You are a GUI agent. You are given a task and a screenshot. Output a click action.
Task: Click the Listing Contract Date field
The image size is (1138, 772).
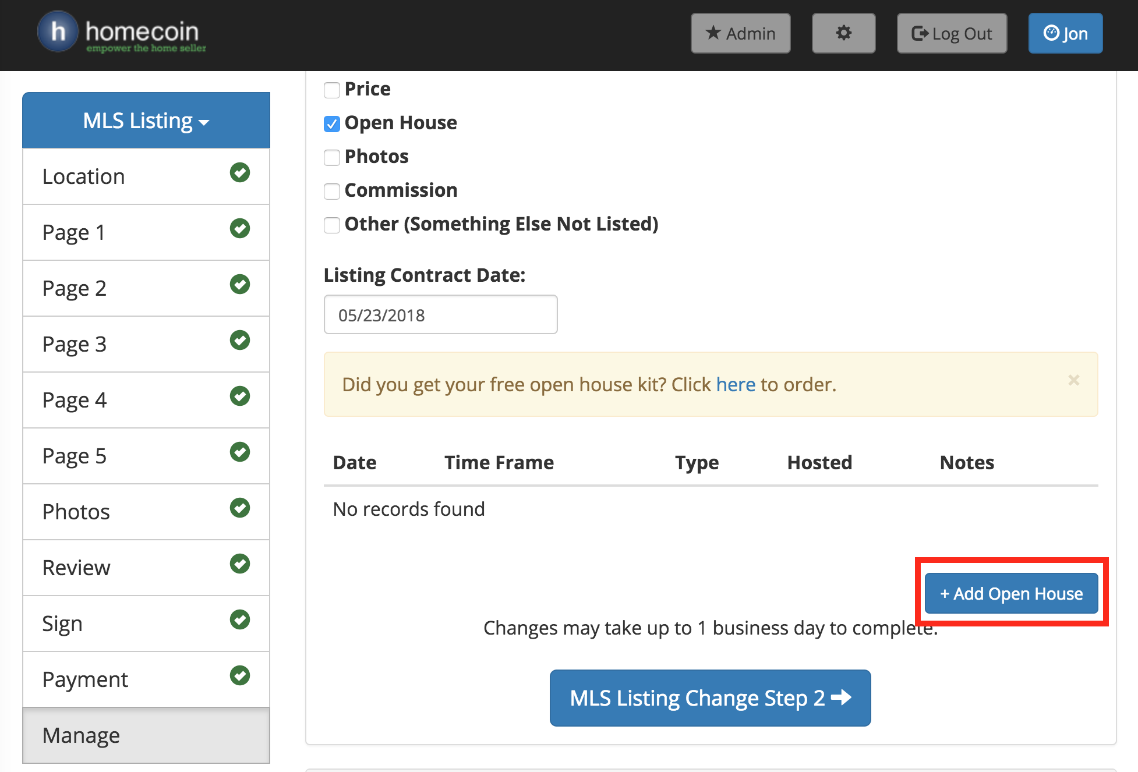click(440, 314)
